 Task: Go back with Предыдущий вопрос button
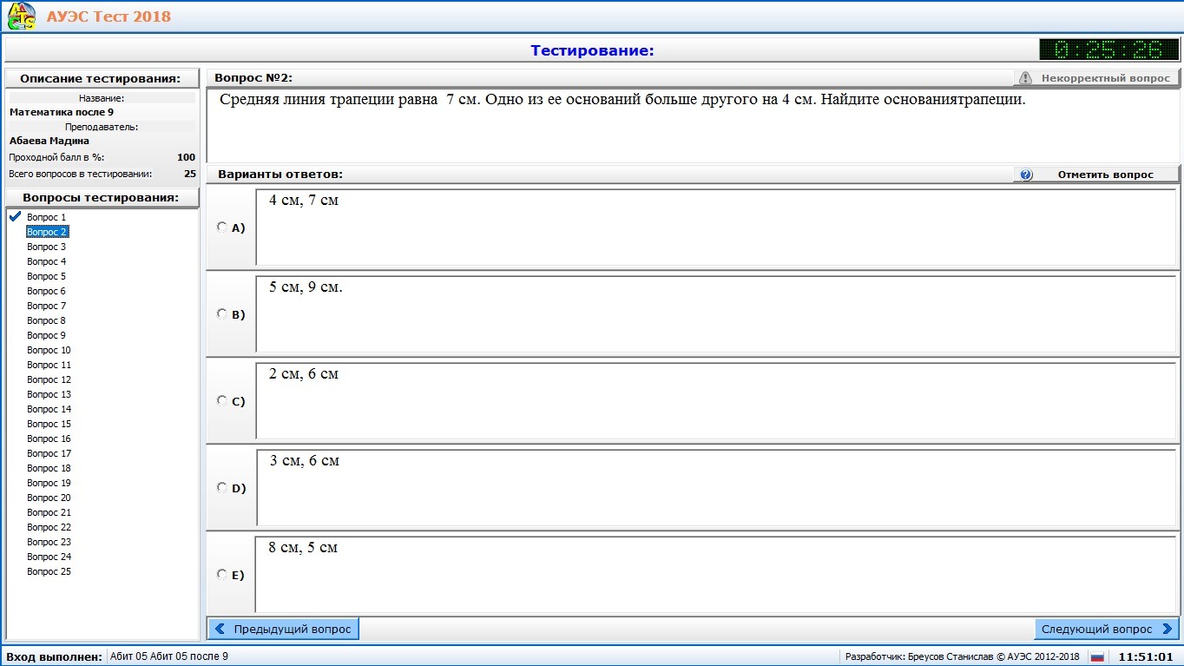tap(283, 629)
